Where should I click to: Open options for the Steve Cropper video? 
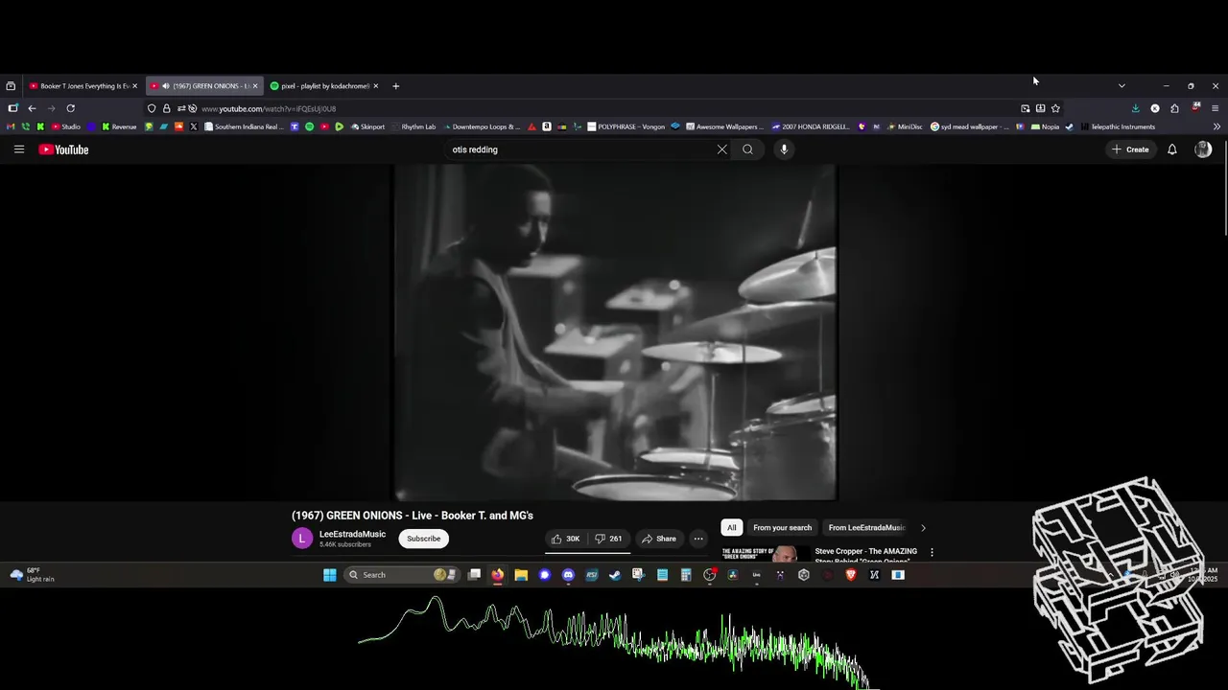tap(931, 552)
